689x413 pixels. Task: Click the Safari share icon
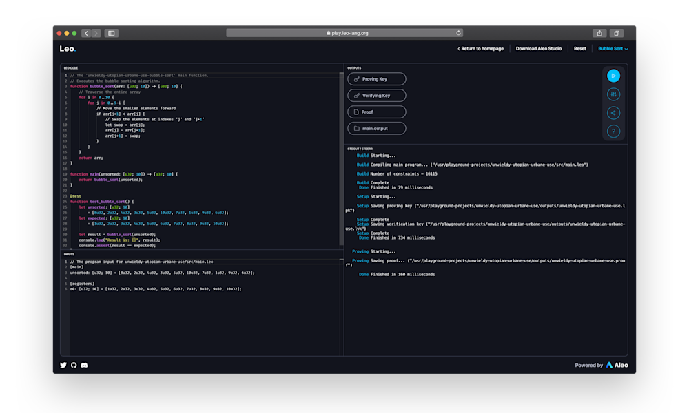[x=599, y=33]
